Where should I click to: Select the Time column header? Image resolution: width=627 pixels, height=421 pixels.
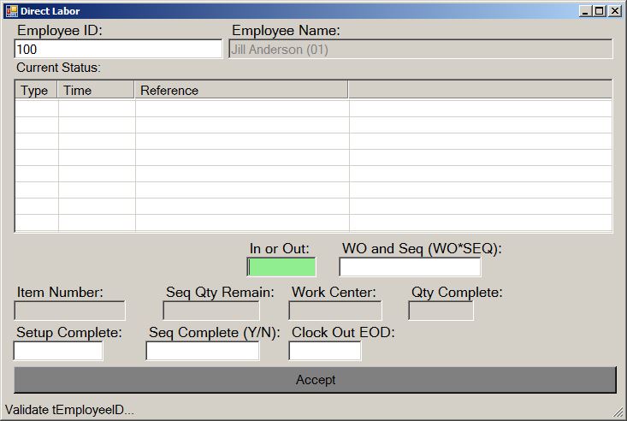click(96, 90)
